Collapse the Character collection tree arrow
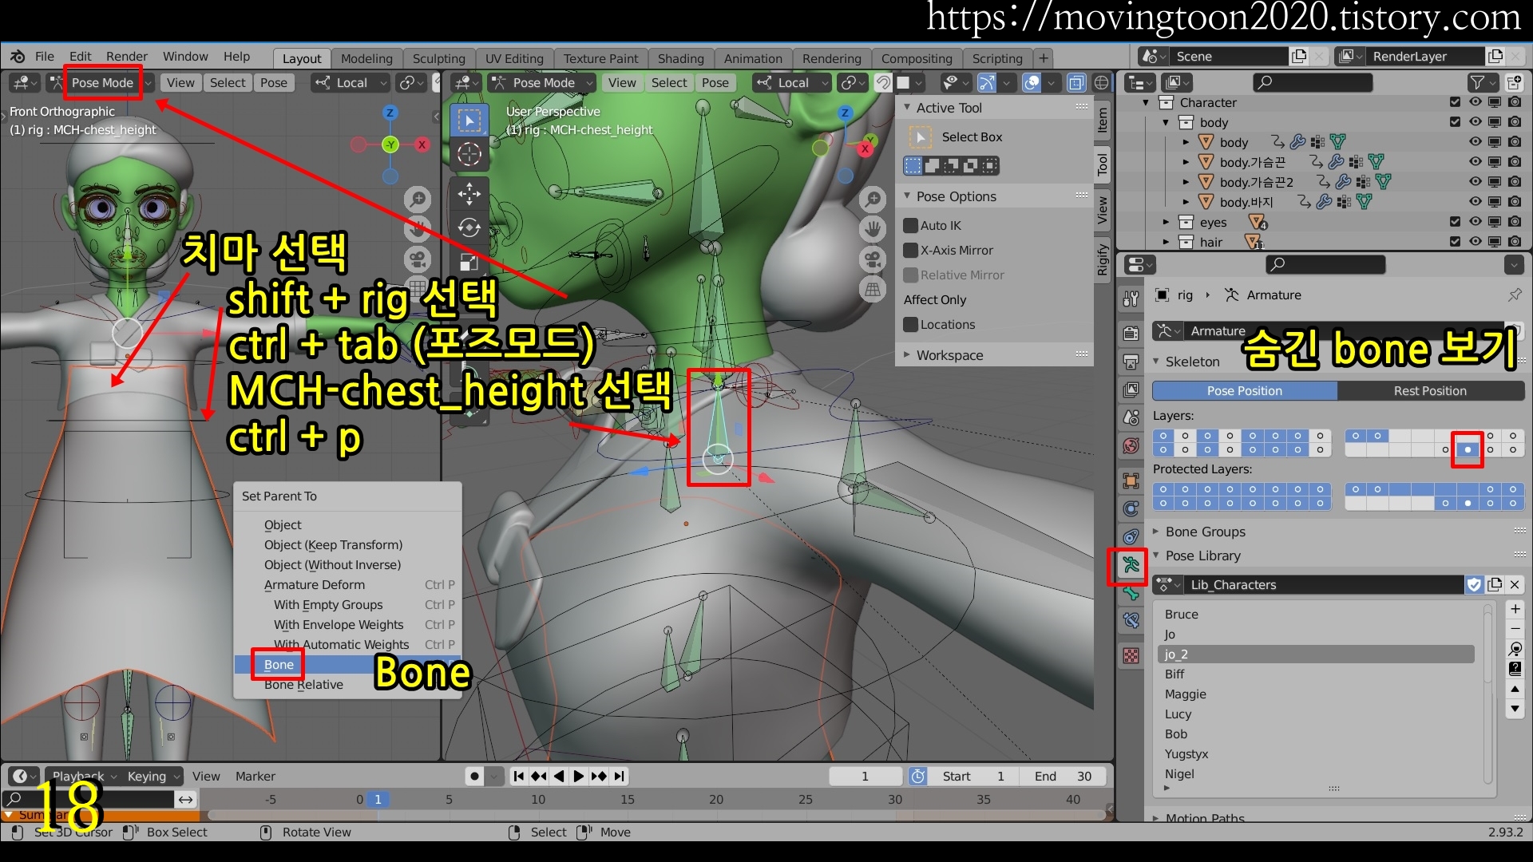This screenshot has width=1533, height=862. tap(1146, 102)
